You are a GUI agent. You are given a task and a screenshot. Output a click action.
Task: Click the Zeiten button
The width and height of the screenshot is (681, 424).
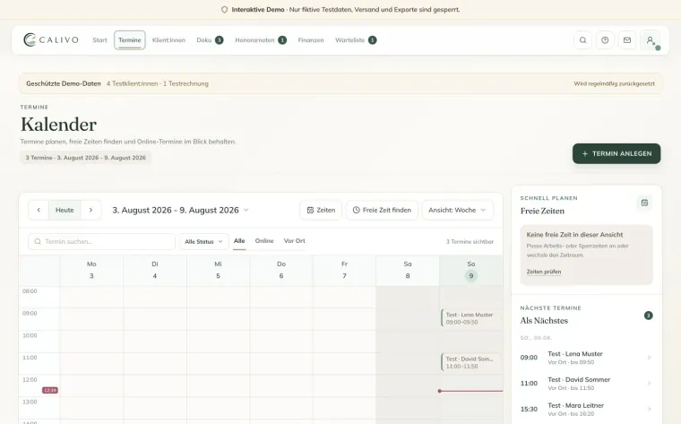point(321,210)
